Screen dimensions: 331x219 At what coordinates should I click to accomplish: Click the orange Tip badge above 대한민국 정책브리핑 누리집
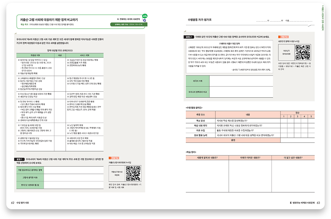coord(283,37)
